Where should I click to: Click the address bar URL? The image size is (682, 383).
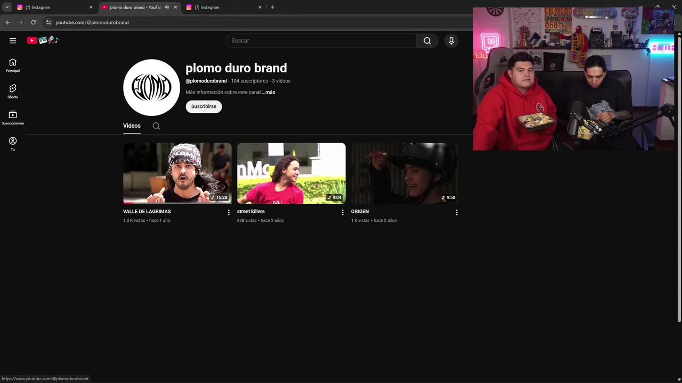tap(92, 22)
